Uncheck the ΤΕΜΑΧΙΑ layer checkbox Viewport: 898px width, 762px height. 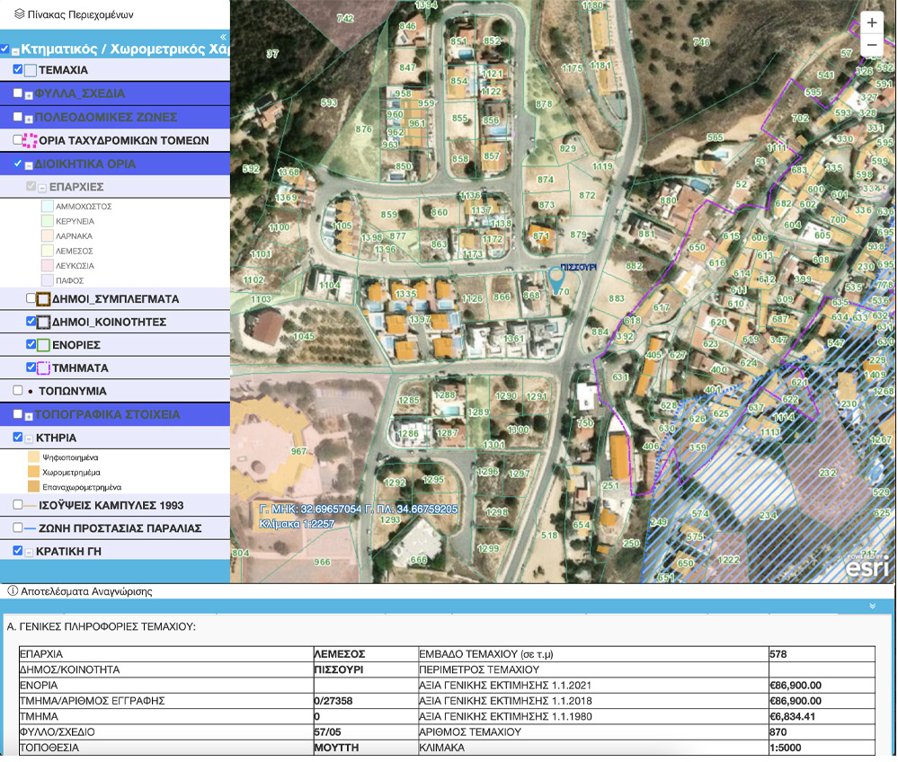tap(18, 69)
